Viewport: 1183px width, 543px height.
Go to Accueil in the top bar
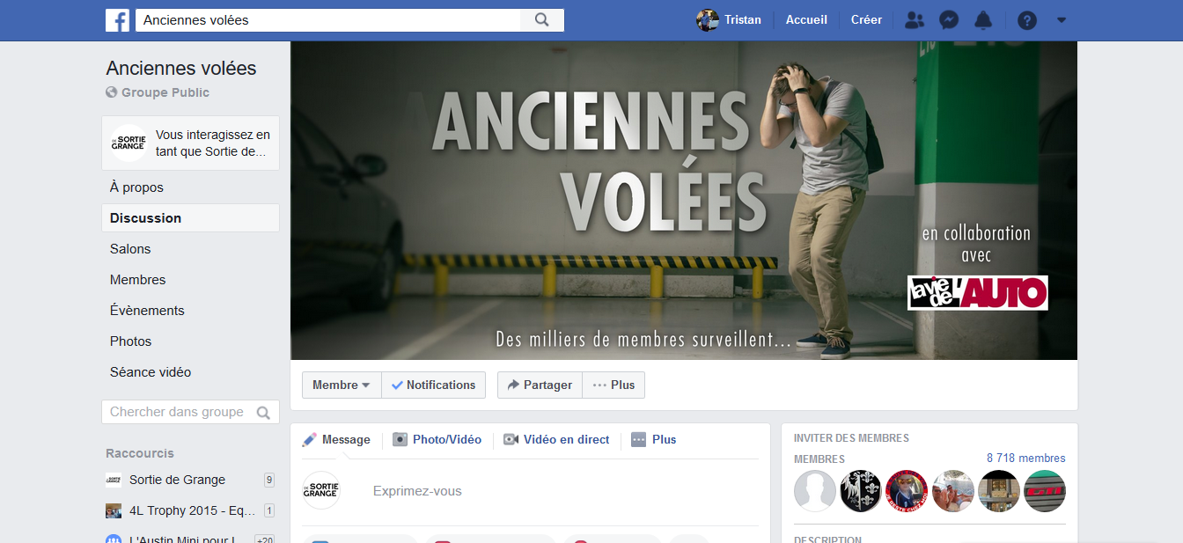click(x=806, y=20)
